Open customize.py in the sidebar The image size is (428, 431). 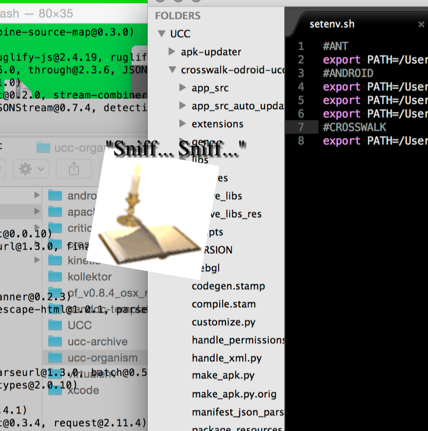tap(223, 322)
